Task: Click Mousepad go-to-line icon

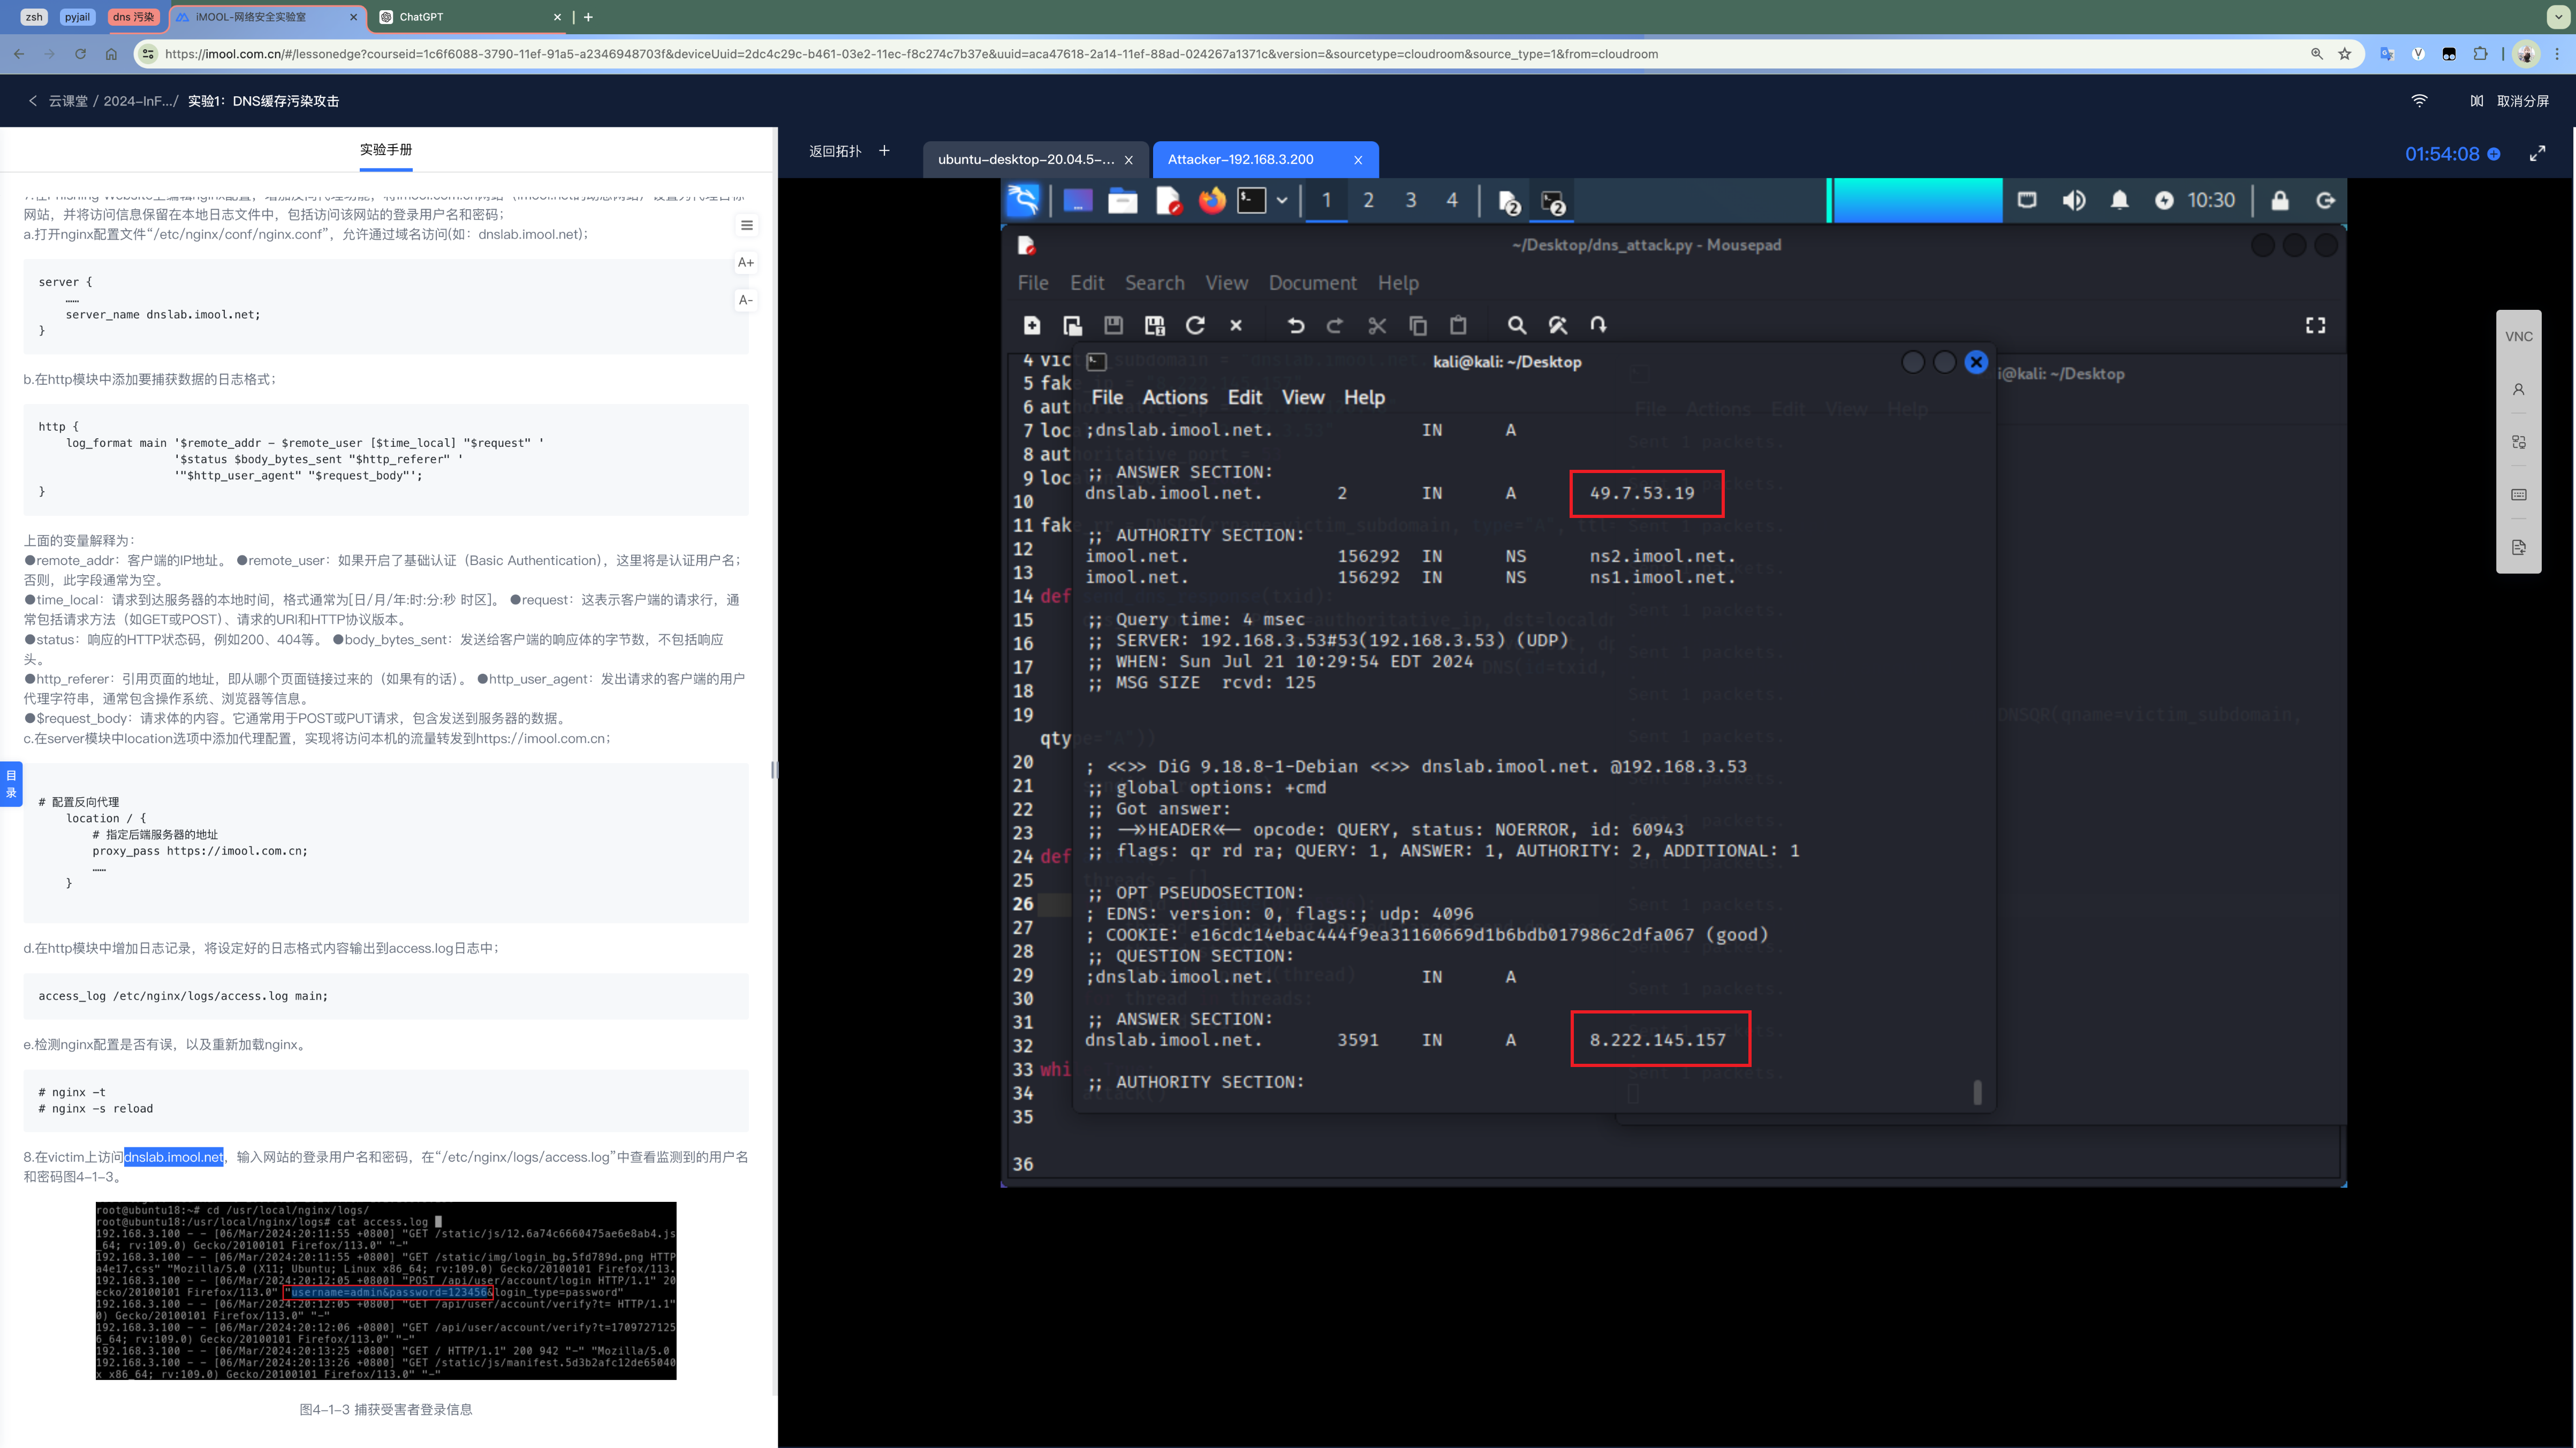Action: click(1599, 326)
